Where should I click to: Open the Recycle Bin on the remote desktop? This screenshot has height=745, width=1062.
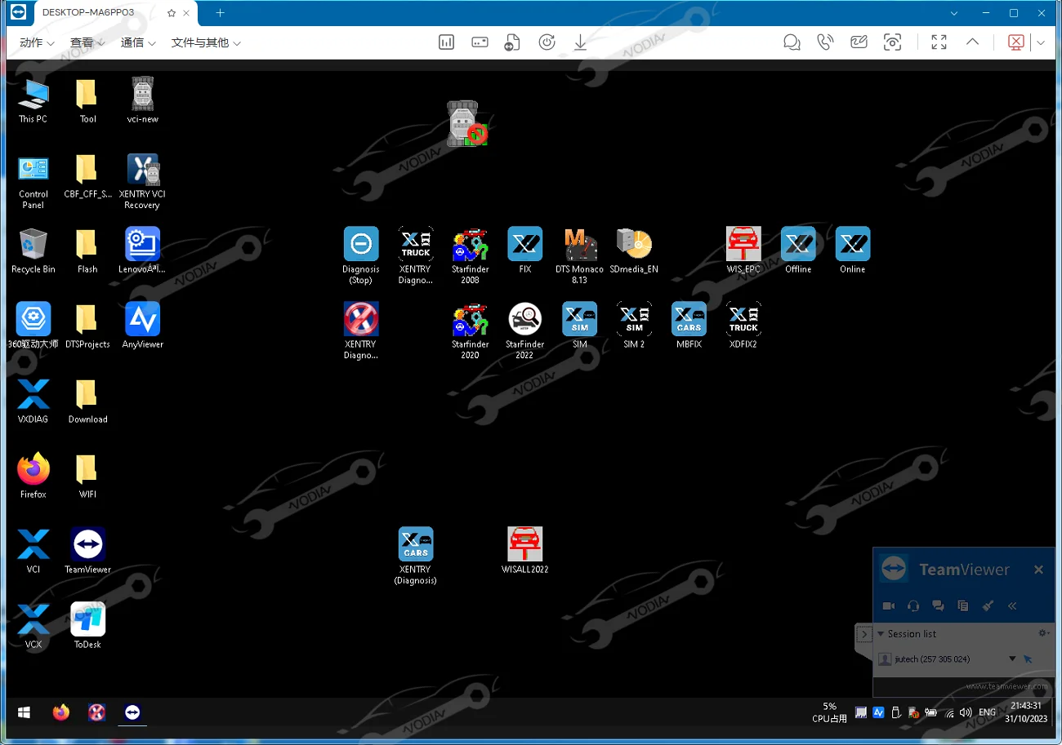[x=33, y=244]
